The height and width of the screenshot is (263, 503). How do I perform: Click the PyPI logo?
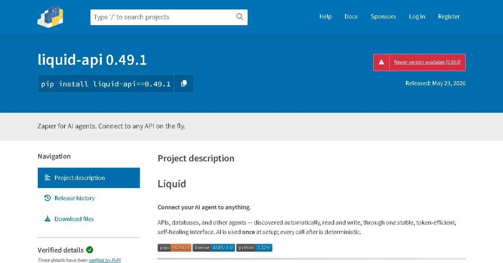(x=50, y=16)
